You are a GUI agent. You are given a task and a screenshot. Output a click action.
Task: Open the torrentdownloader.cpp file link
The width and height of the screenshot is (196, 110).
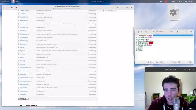pos(26,78)
